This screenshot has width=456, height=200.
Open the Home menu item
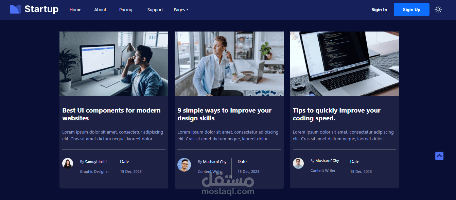click(x=75, y=10)
